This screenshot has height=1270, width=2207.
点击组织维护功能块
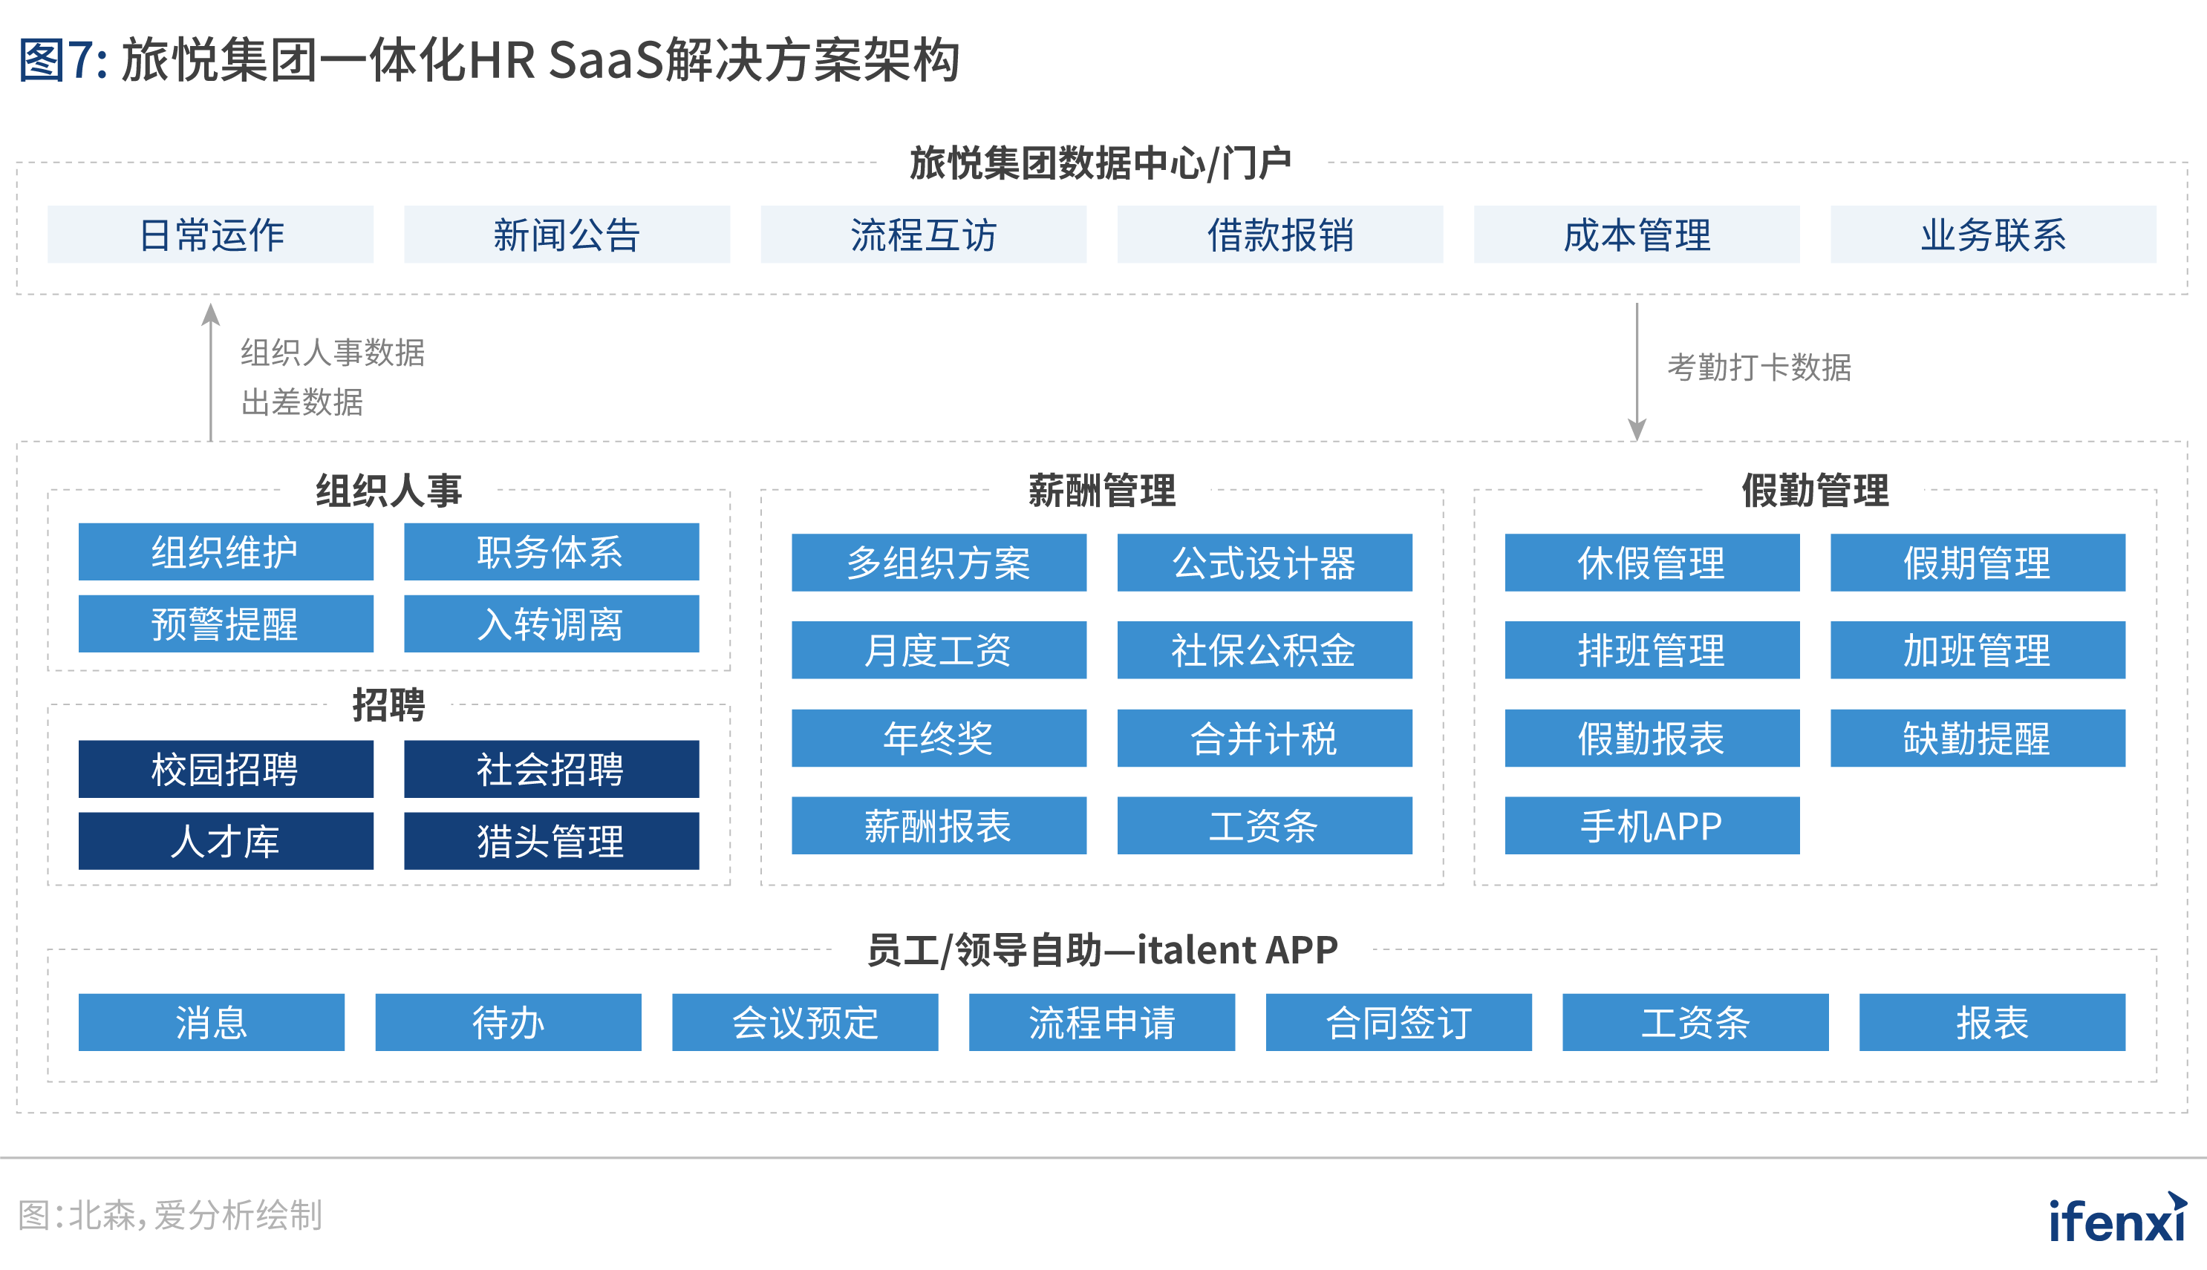pos(225,551)
